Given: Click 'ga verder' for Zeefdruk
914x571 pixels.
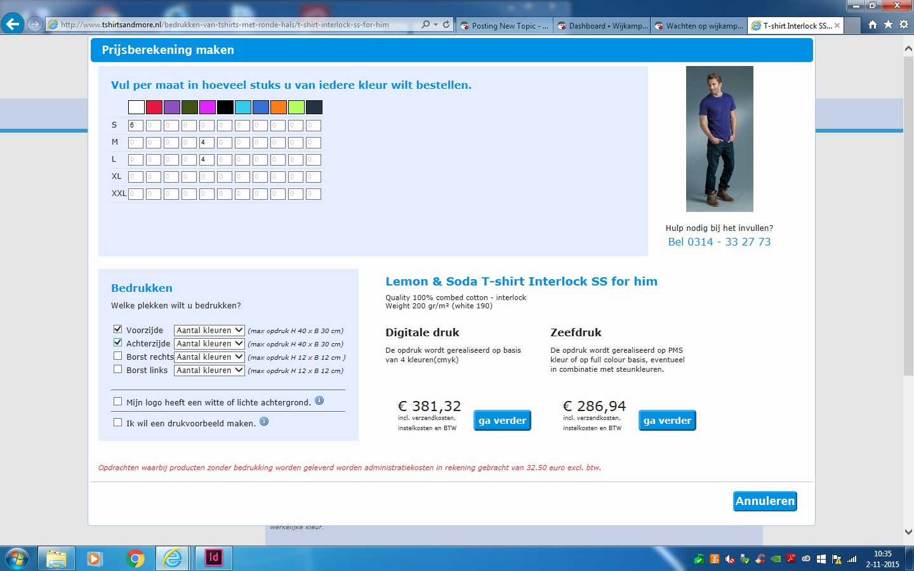Looking at the screenshot, I should click(667, 421).
